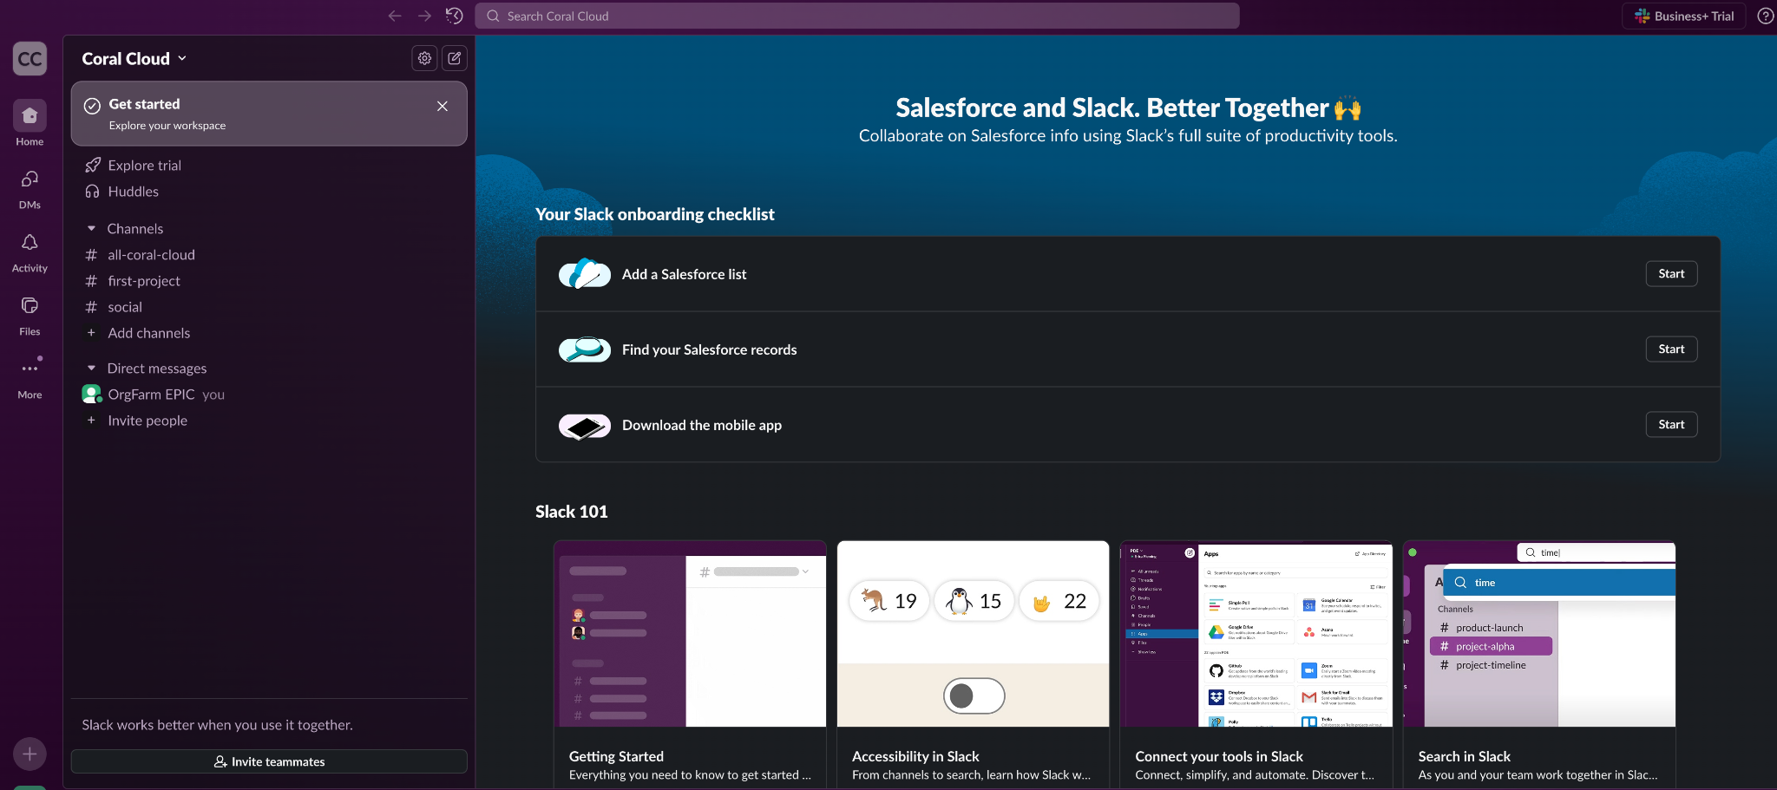Collapse the Channels section
The width and height of the screenshot is (1777, 790).
(x=91, y=229)
